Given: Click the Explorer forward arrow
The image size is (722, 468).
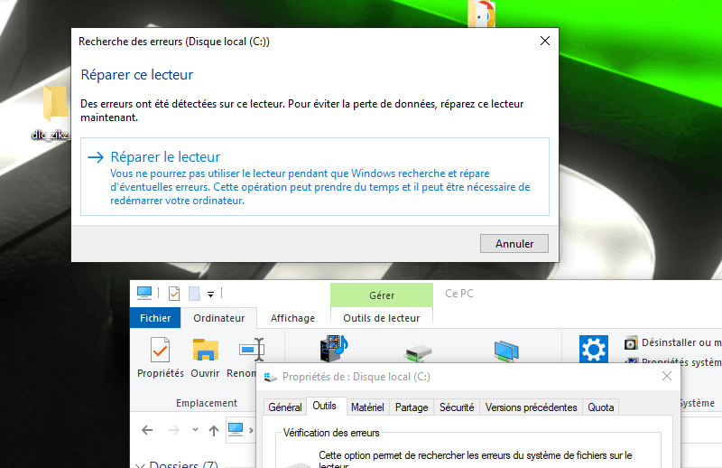Looking at the screenshot, I should point(174,430).
